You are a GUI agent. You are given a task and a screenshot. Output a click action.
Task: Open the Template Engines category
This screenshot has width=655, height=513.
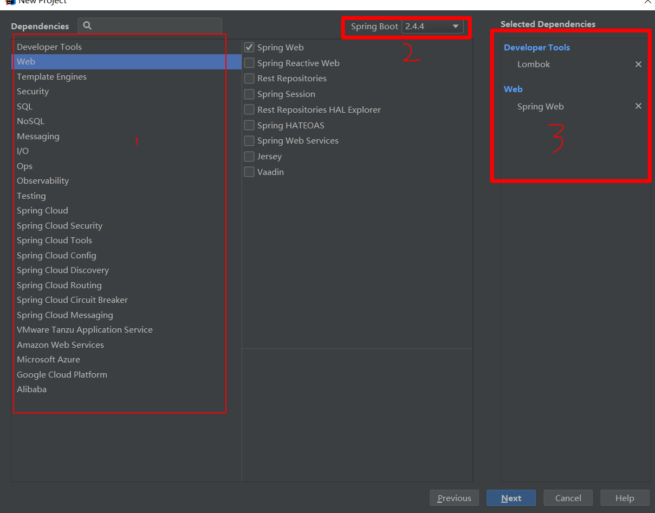pyautogui.click(x=126, y=76)
